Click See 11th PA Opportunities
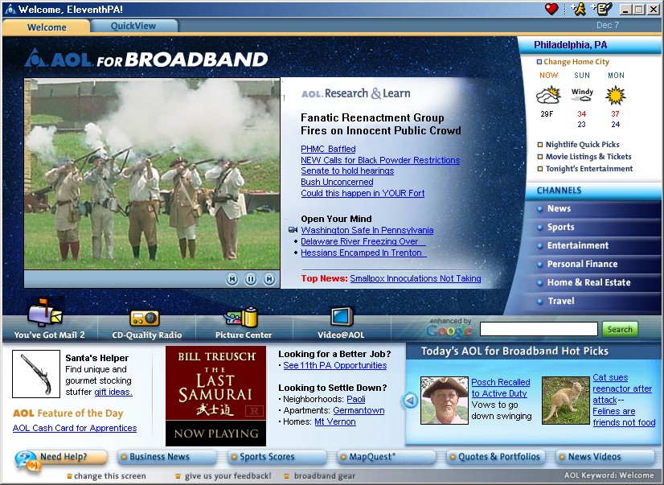The image size is (664, 485). click(335, 365)
